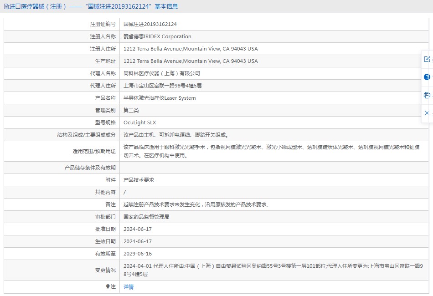Screen dimensions: 433x296
Task: Click the 适用范围/预期用途 label
Action: click(94, 151)
